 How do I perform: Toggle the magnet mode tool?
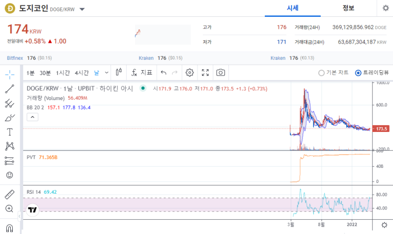[x=9, y=228]
